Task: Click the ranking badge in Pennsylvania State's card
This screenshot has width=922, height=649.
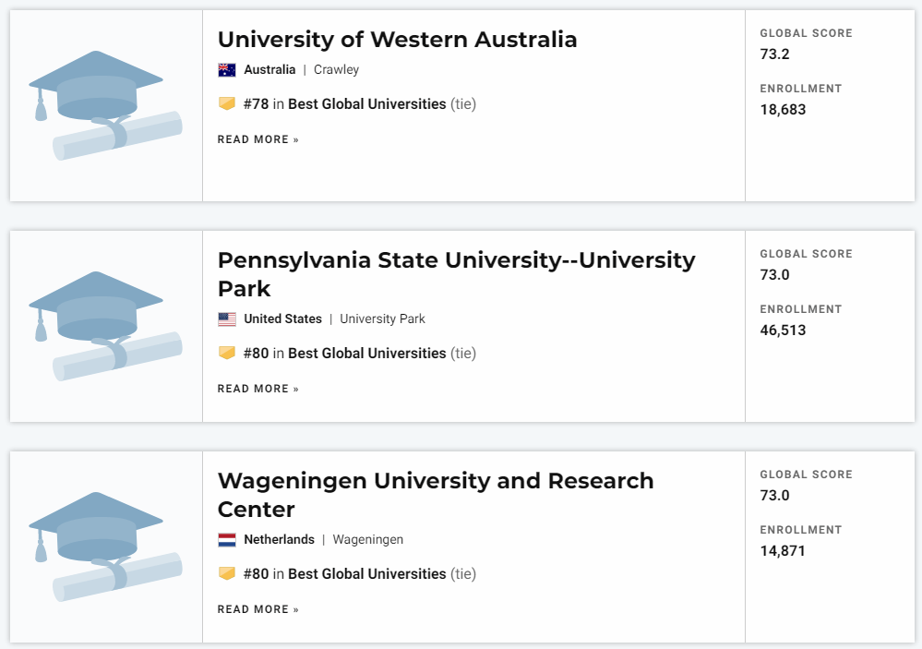Action: click(x=227, y=353)
